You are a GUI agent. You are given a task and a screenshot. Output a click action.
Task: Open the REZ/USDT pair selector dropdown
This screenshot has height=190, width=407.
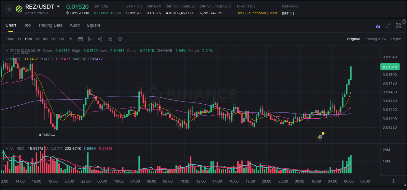(59, 6)
